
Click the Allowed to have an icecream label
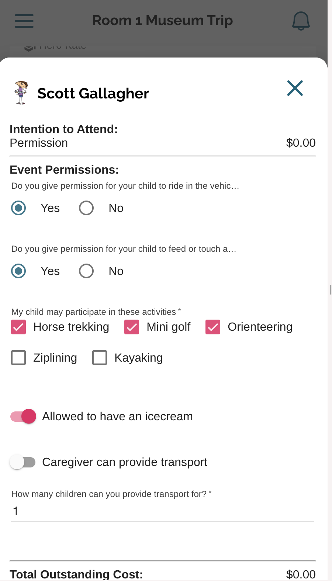[117, 416]
